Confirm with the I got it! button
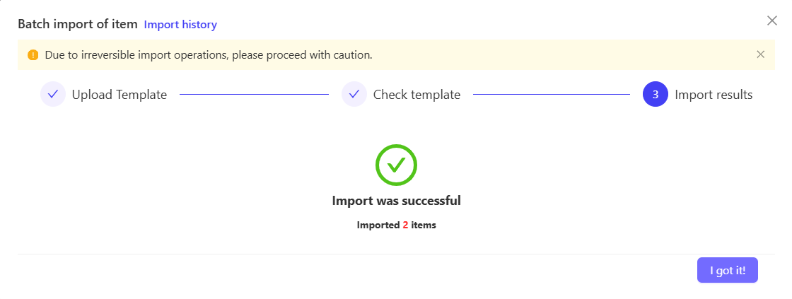 (728, 270)
